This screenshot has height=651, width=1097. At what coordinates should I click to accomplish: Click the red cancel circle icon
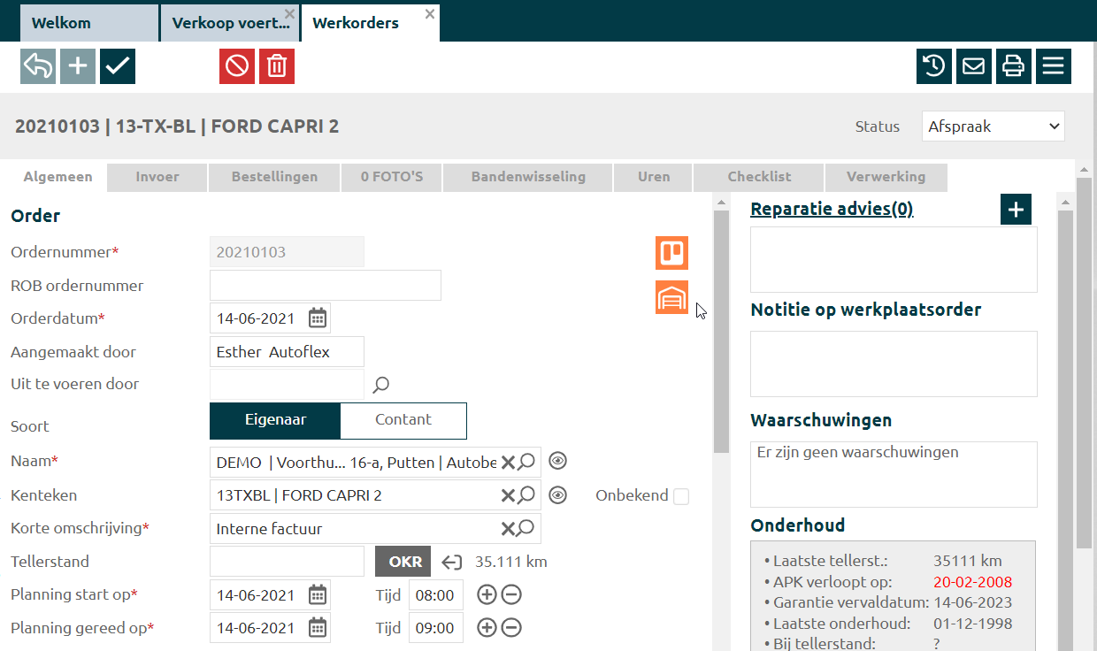[x=237, y=66]
